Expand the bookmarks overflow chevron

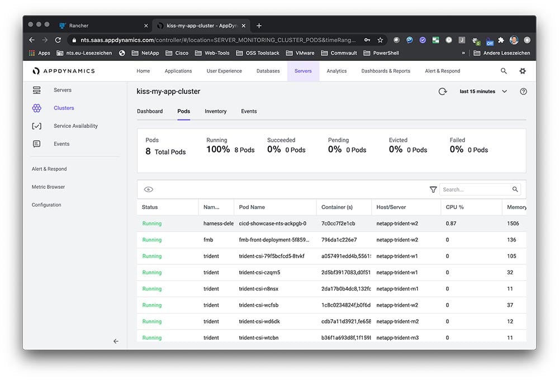(x=463, y=53)
